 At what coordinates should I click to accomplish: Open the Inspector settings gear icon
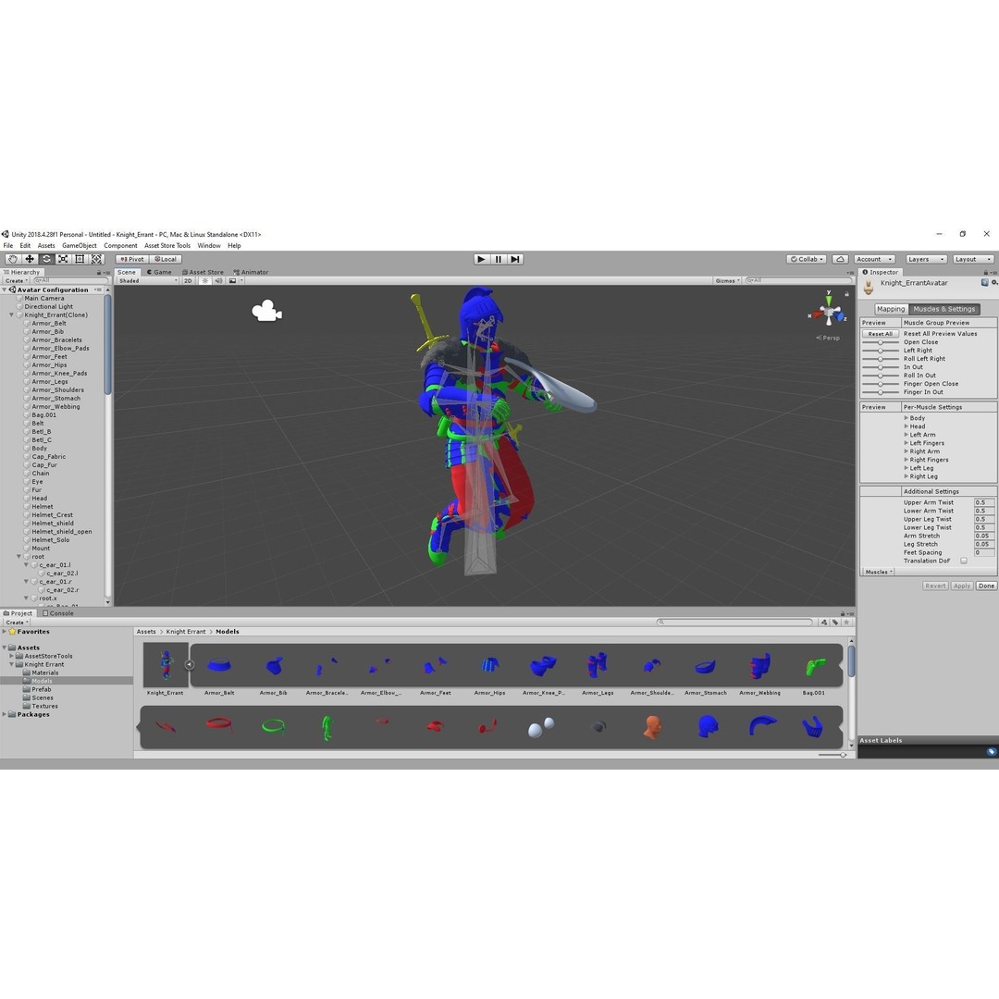point(993,283)
